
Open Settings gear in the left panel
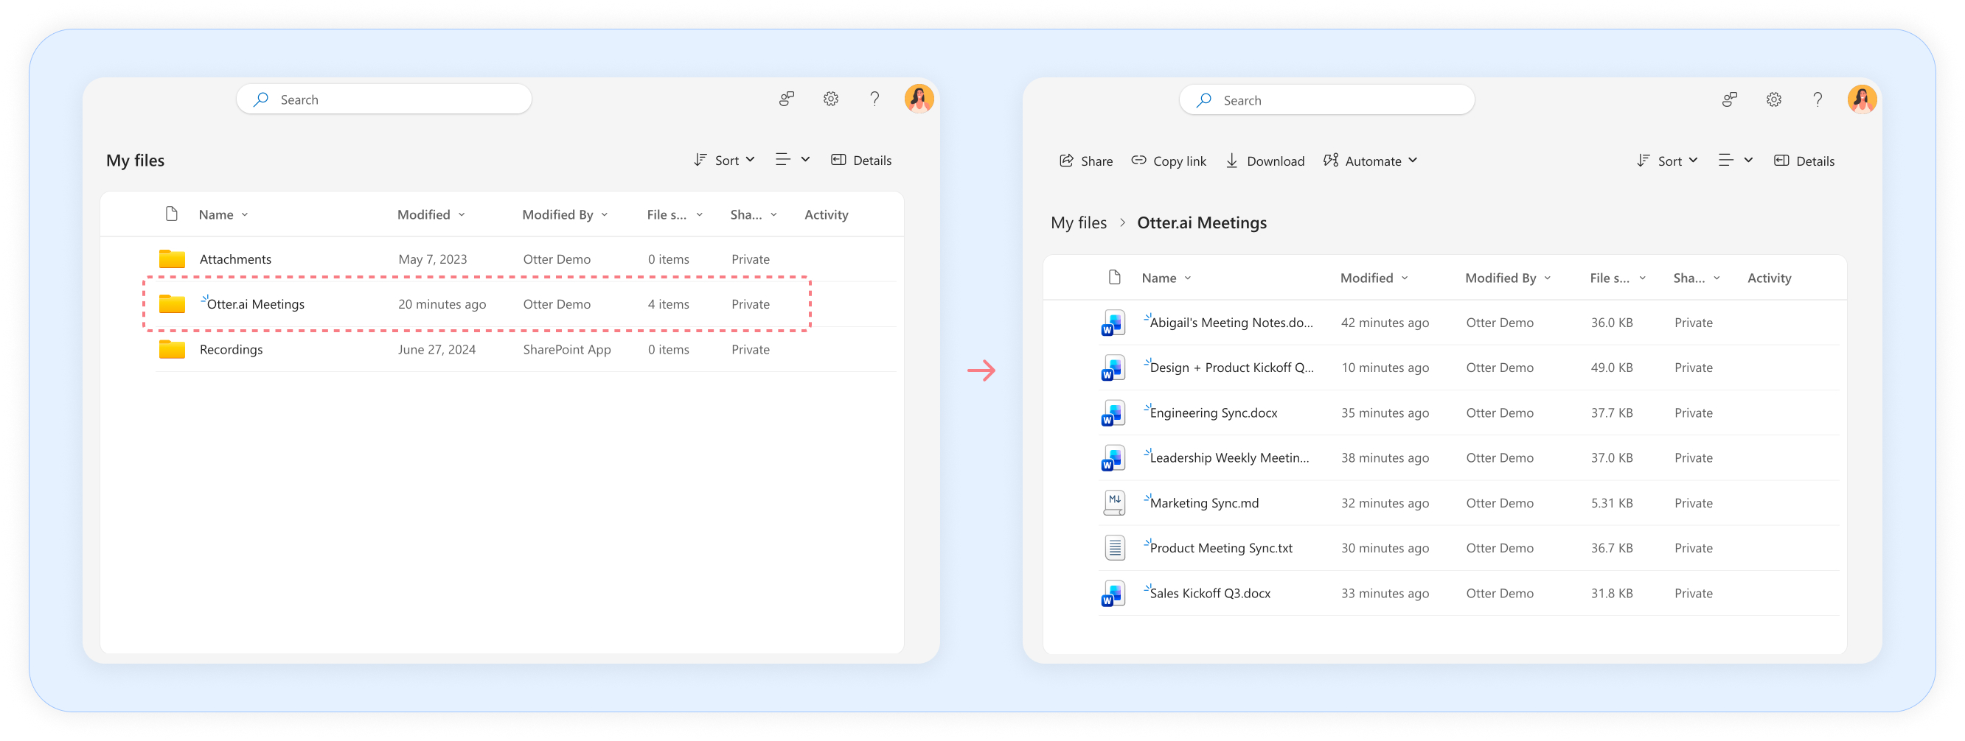point(831,99)
